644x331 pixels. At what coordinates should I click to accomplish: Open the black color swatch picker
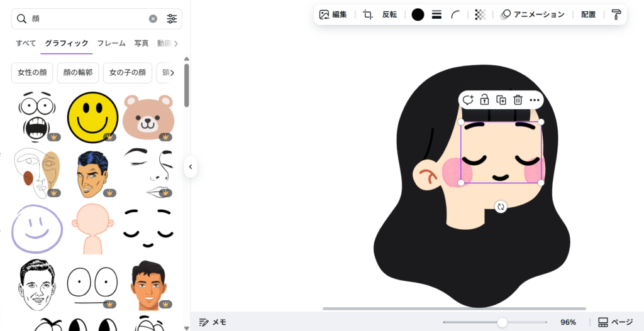(418, 15)
